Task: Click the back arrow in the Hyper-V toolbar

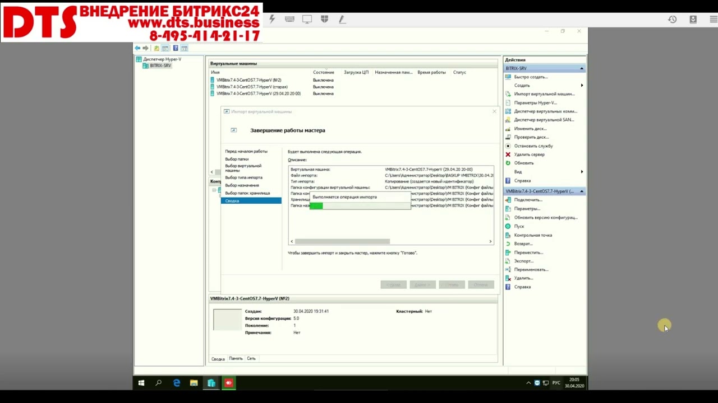Action: (137, 48)
